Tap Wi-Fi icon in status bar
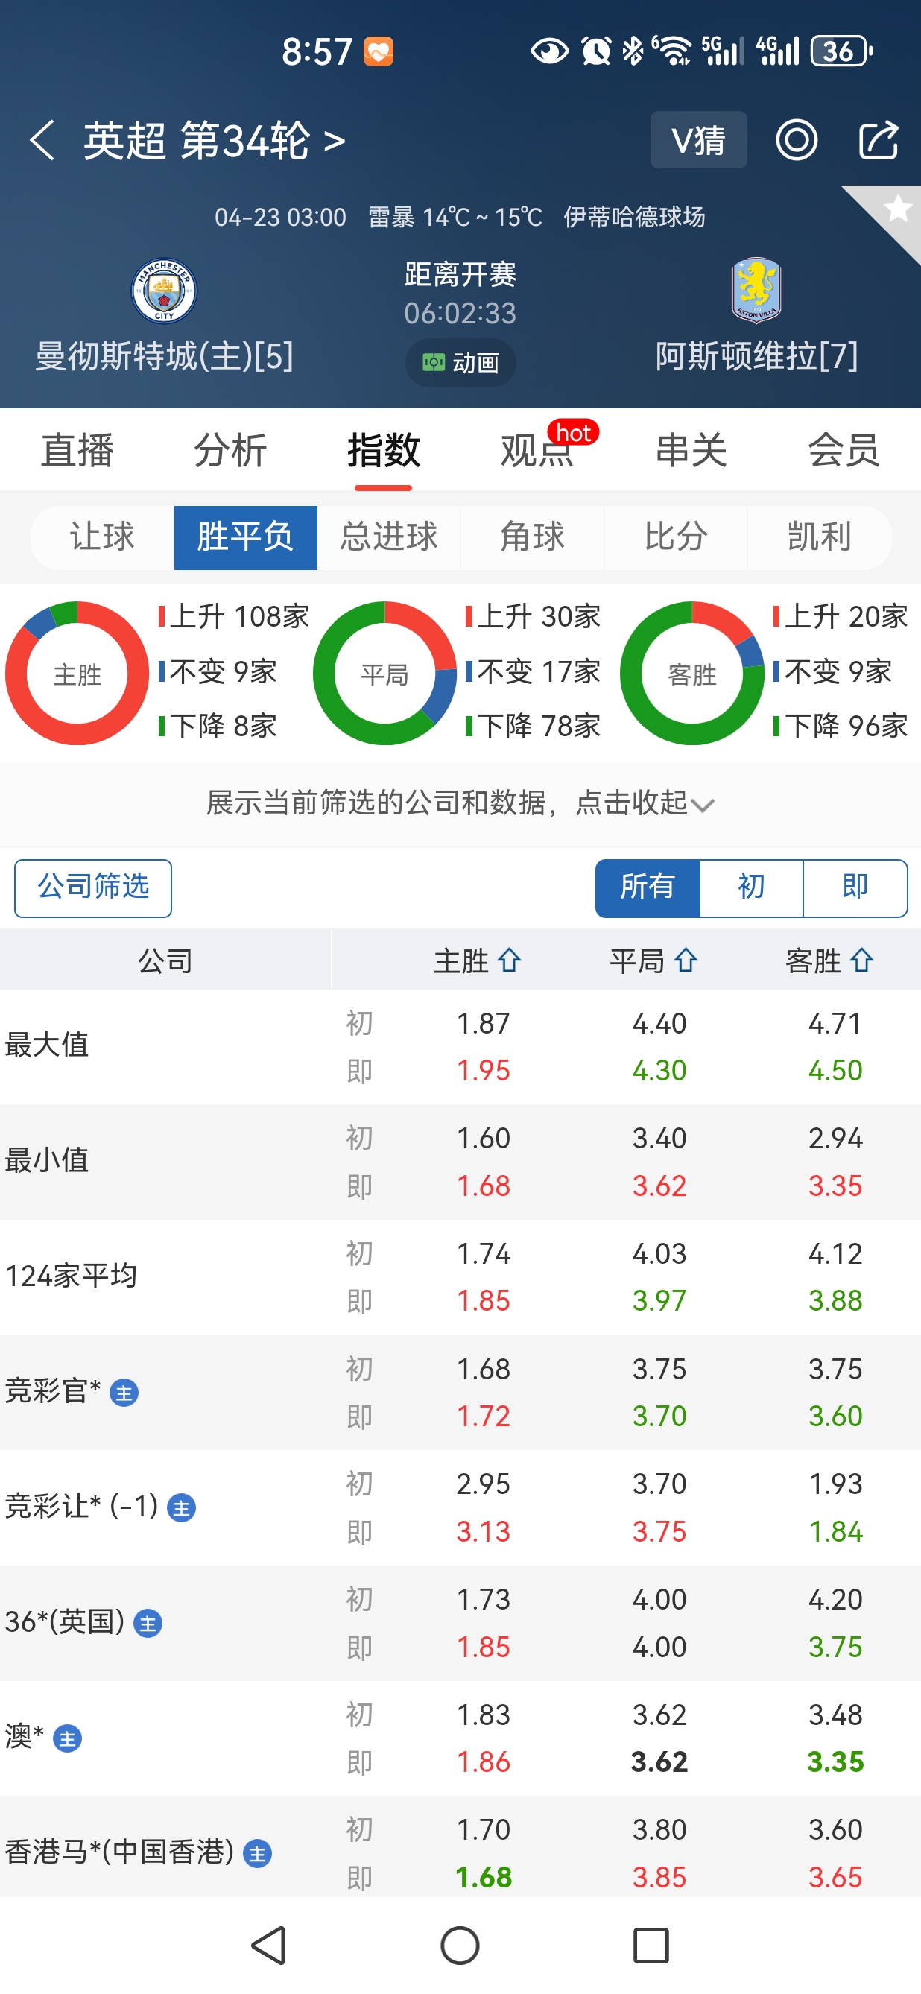Screen dimensions: 921x1994 click(673, 51)
